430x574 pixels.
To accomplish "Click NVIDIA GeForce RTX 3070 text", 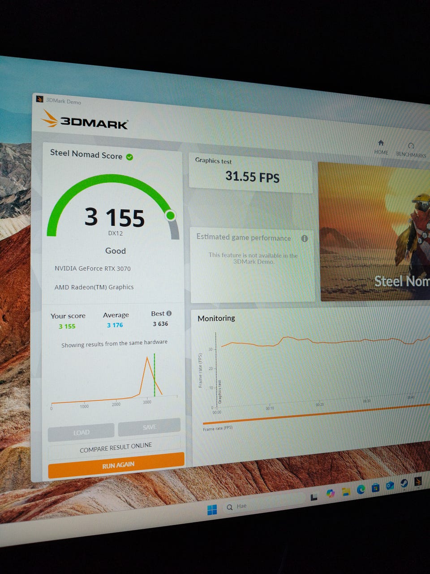I will 93,269.
